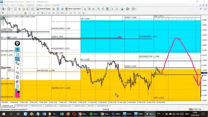The height and width of the screenshot is (117, 208).
Task: Open the Data Window crosshair icon
Action: coord(19,9)
